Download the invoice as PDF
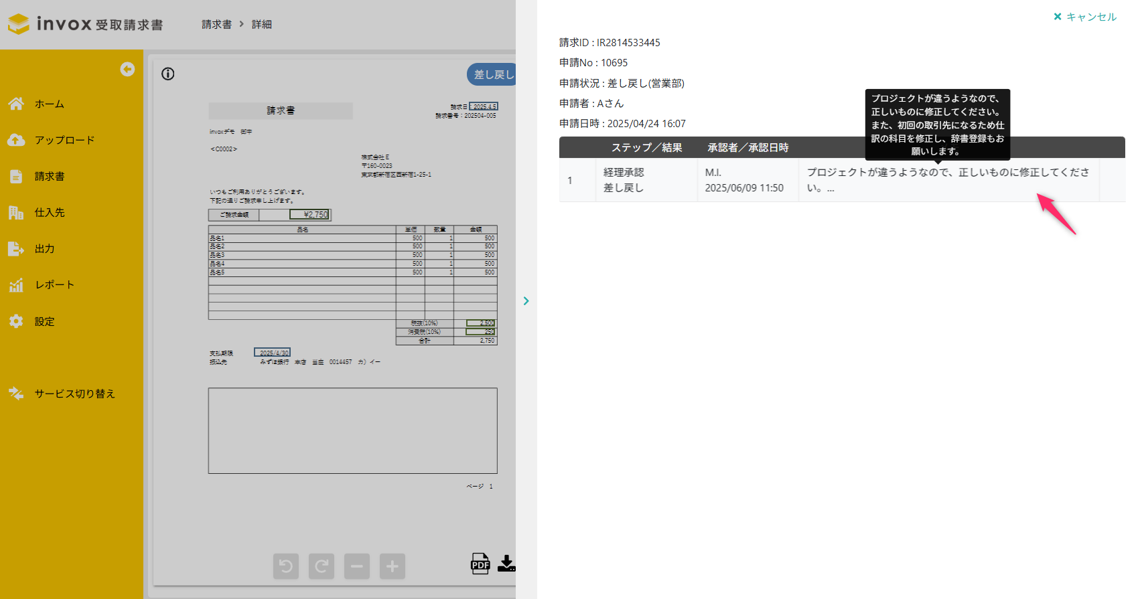The image size is (1142, 599). click(480, 564)
